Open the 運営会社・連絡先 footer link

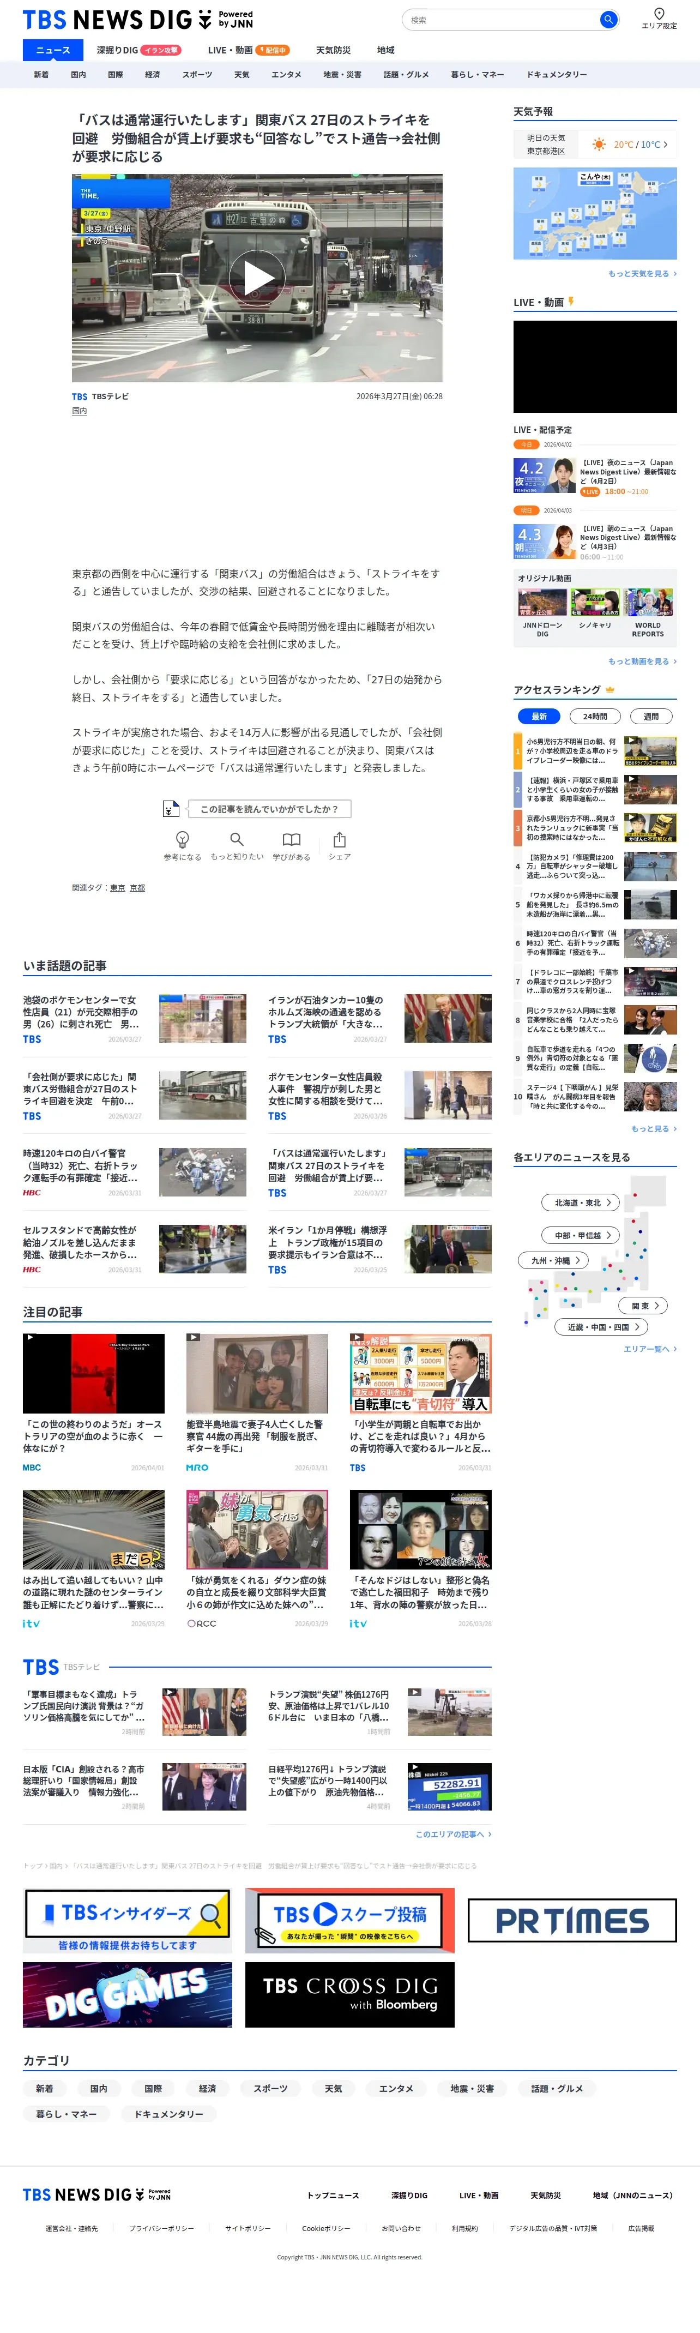click(71, 2228)
